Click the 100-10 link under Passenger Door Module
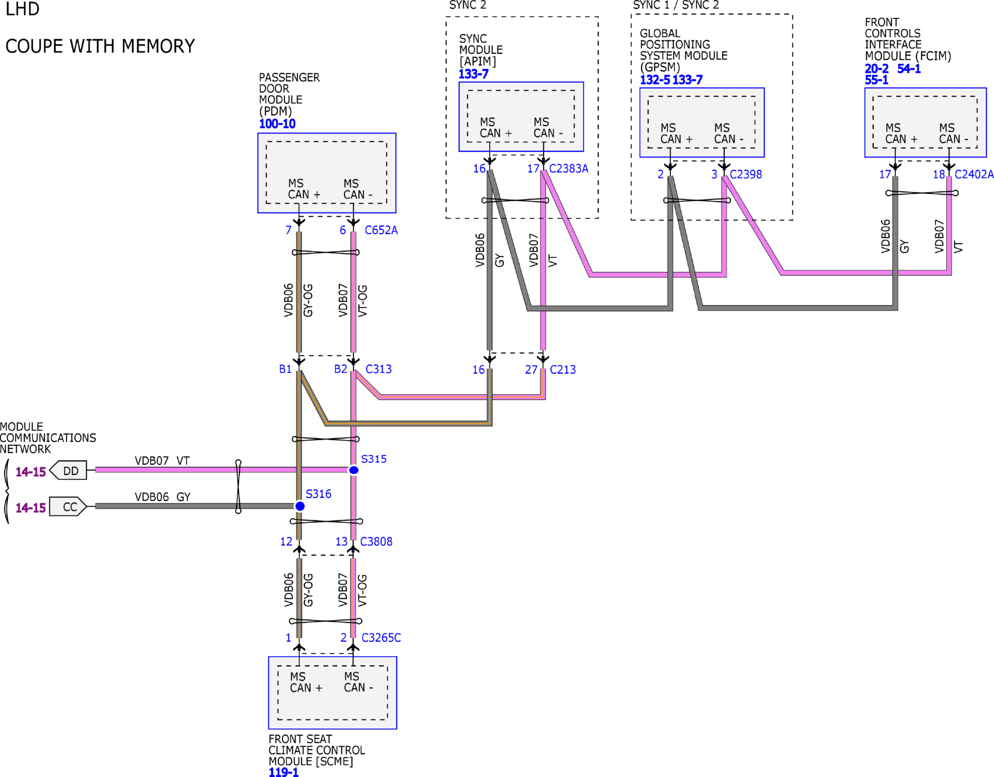The image size is (994, 777). pyautogui.click(x=277, y=124)
